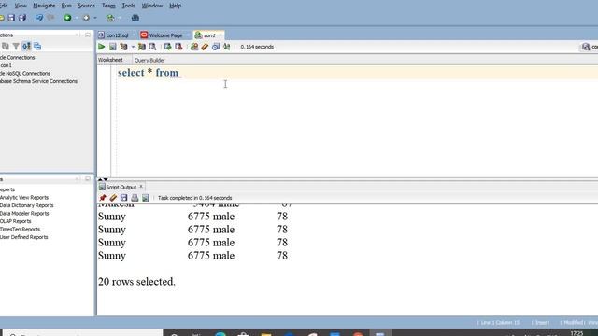Select the con1 worksheet tab
This screenshot has width=598, height=336.
(208, 35)
